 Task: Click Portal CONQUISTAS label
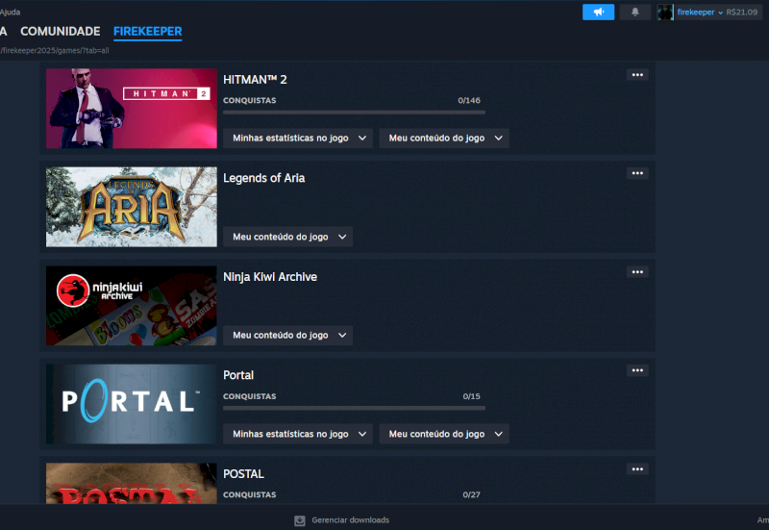click(x=250, y=396)
